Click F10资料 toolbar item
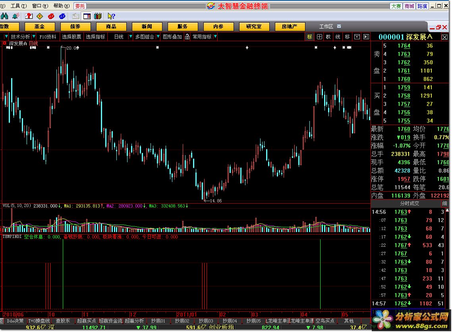This screenshot has width=452, height=332. coord(48,37)
